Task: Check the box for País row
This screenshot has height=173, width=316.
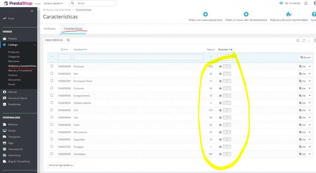Action: [x=52, y=73]
